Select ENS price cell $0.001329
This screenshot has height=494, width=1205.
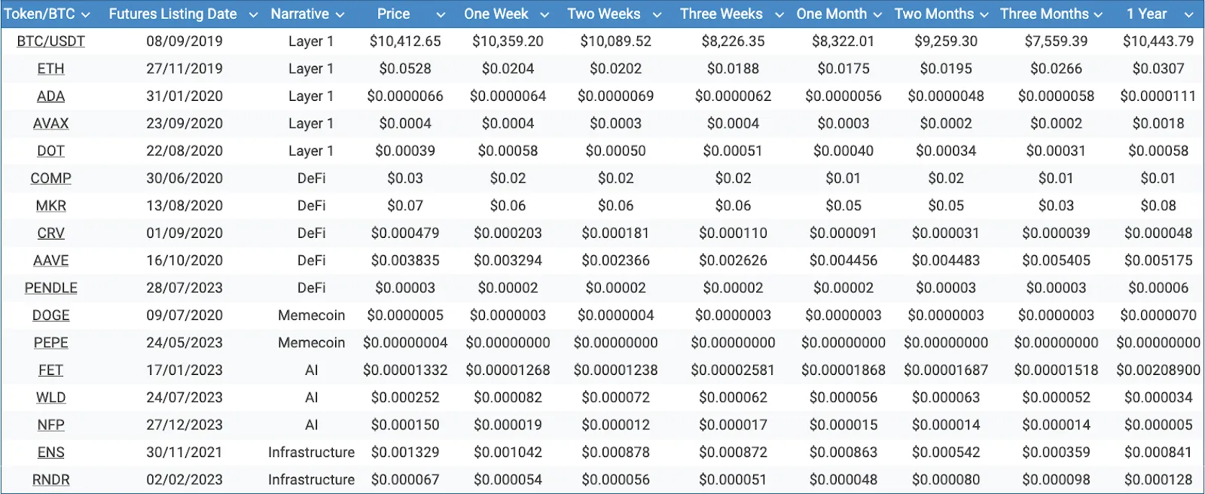tap(405, 453)
